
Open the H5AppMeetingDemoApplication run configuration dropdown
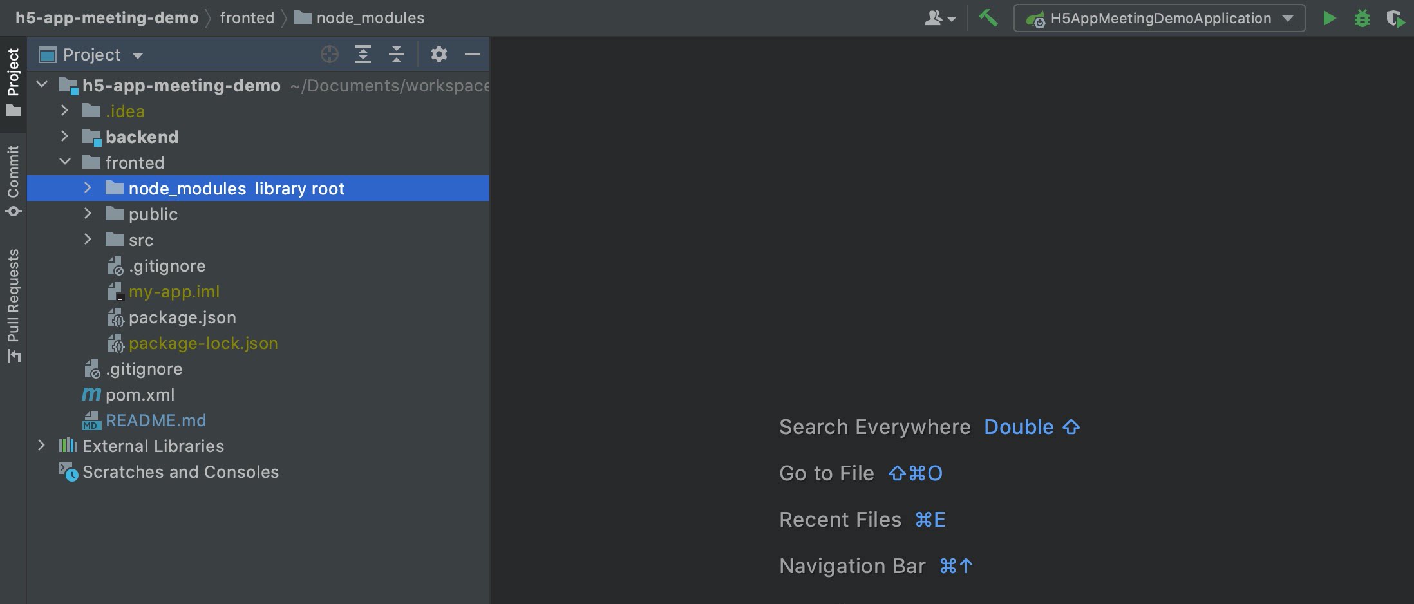1159,18
